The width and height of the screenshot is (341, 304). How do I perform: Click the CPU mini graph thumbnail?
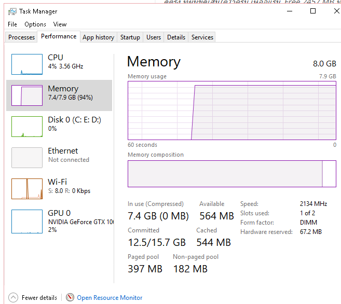tap(27, 64)
